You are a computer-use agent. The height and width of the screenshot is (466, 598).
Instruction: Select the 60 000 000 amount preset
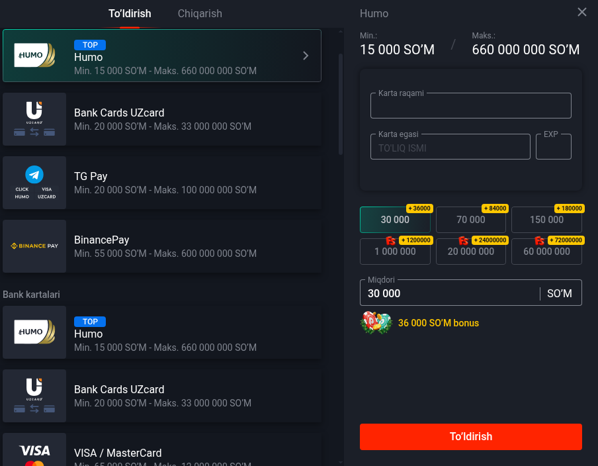click(x=546, y=252)
